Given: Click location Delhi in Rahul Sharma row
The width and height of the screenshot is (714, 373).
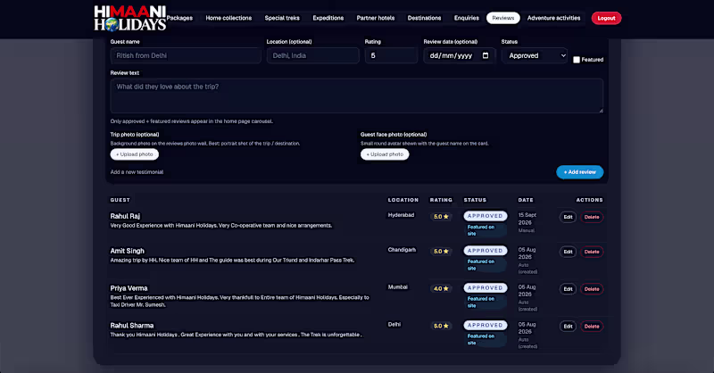Looking at the screenshot, I should pyautogui.click(x=394, y=324).
